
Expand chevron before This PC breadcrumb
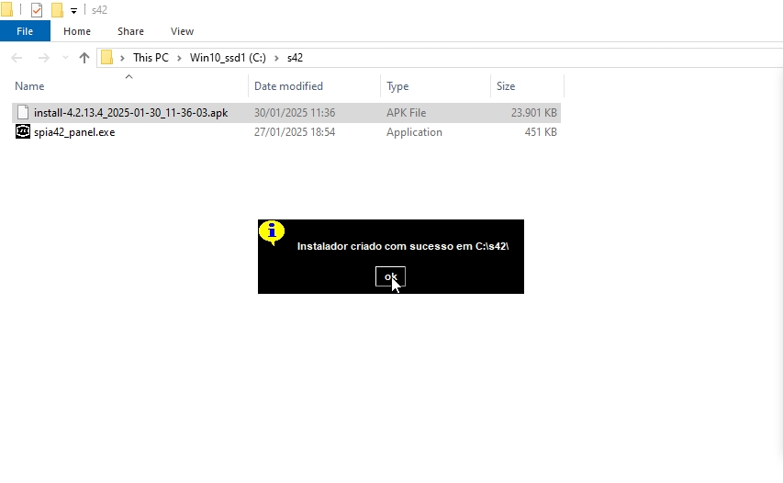[x=122, y=59]
